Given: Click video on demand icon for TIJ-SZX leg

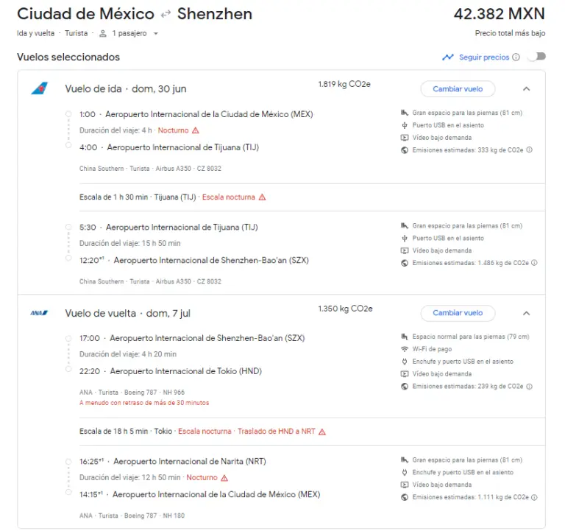Looking at the screenshot, I should click(405, 250).
